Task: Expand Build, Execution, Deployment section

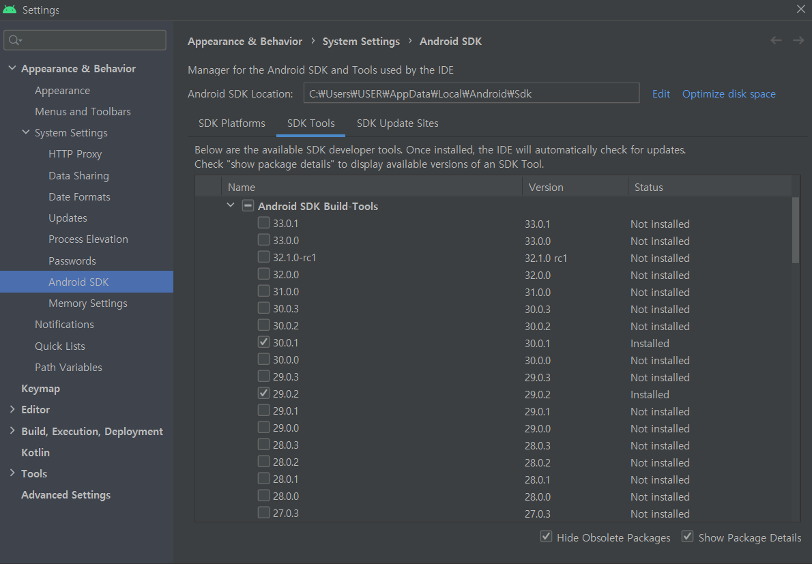Action: [12, 431]
